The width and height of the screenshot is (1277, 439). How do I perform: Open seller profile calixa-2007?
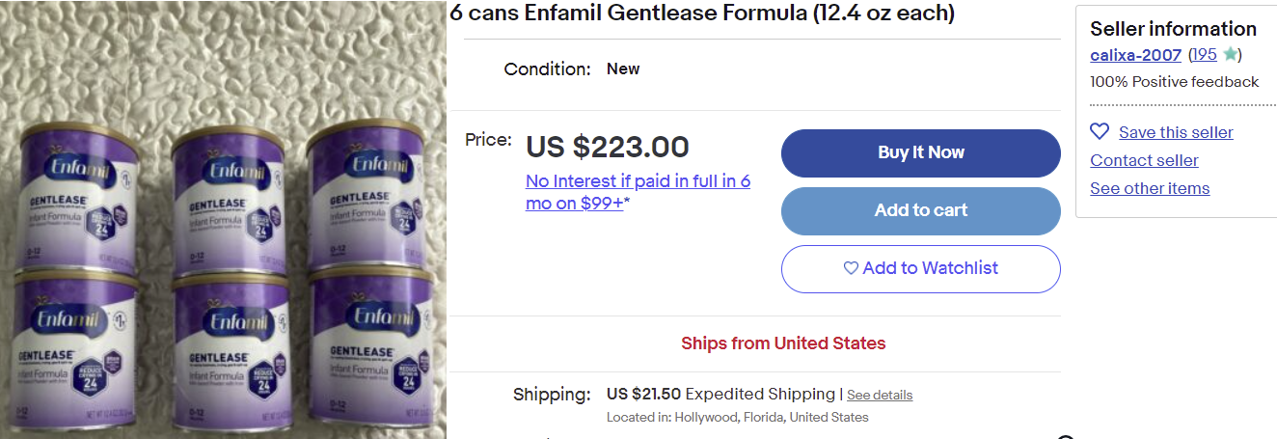click(x=1135, y=55)
